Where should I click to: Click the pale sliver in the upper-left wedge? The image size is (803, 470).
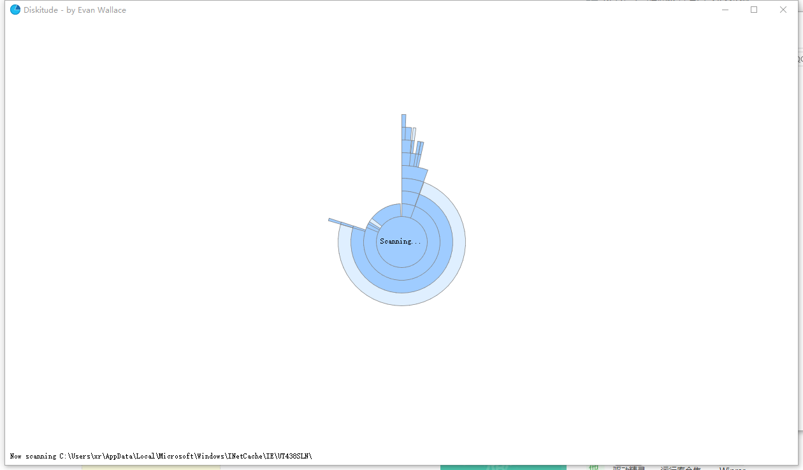click(375, 223)
